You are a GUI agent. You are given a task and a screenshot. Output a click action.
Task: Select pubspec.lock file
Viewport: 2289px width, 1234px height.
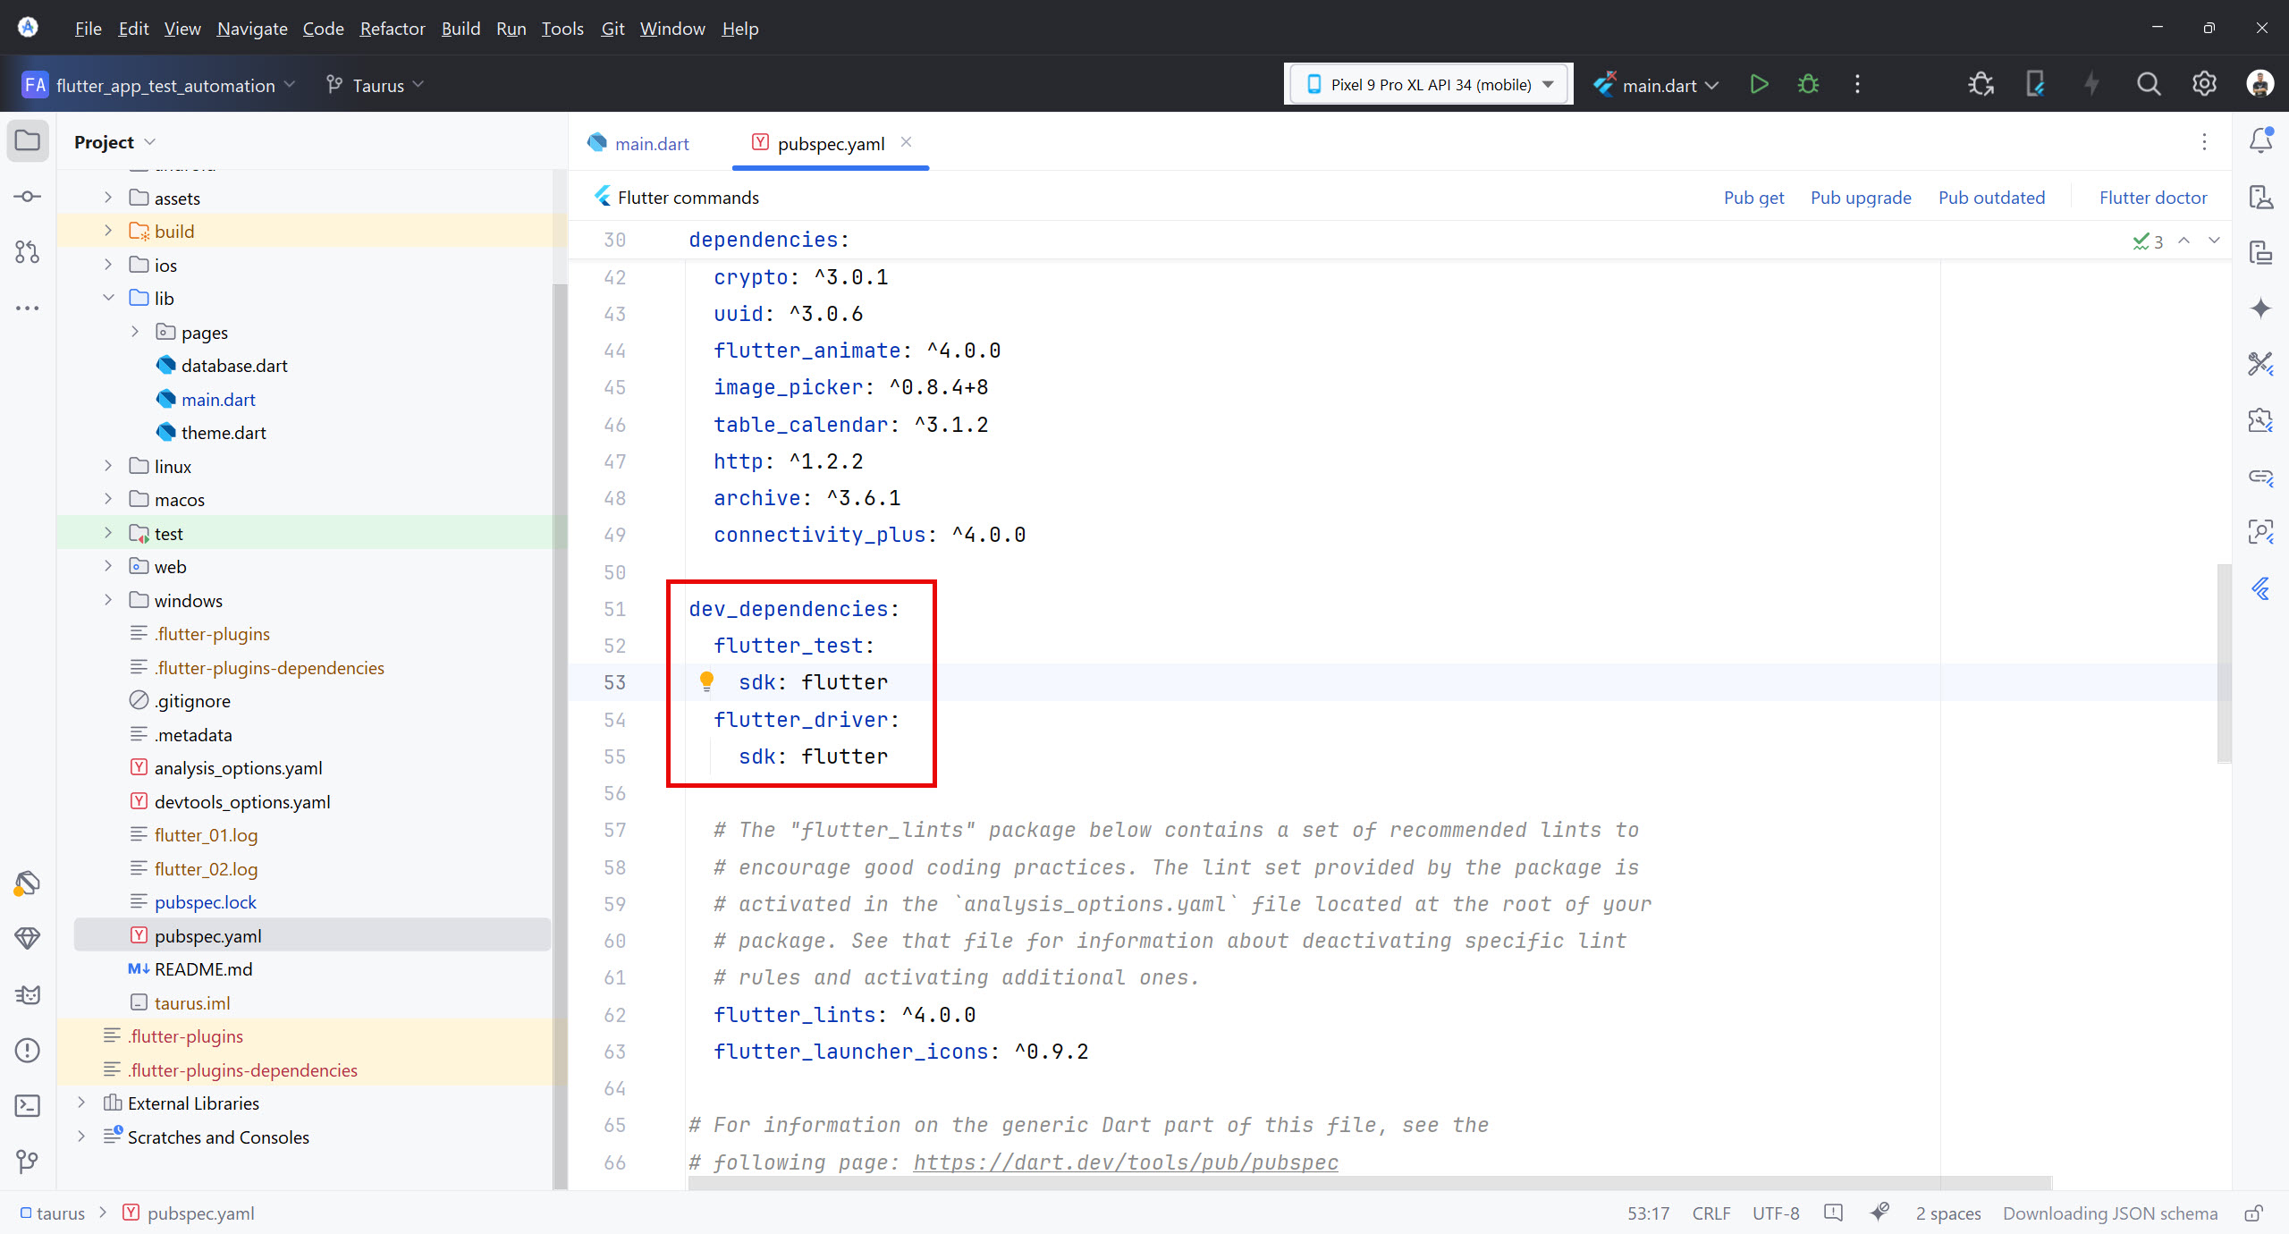pos(205,901)
